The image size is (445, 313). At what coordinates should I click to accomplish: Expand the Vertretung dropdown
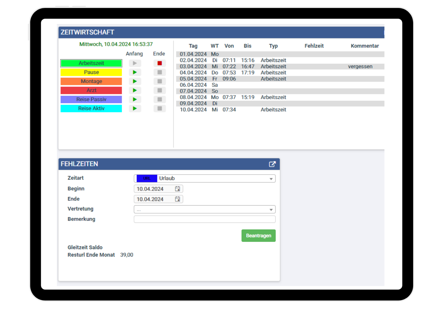(271, 210)
